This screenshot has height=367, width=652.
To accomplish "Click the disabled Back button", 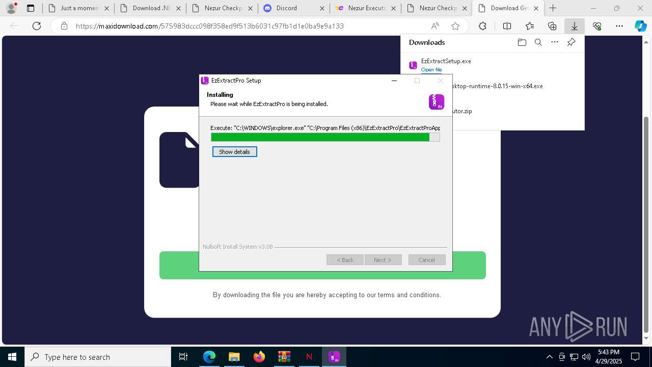I will coord(345,260).
